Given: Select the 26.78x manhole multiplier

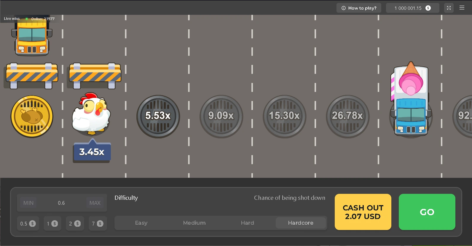Looking at the screenshot, I should coord(347,116).
